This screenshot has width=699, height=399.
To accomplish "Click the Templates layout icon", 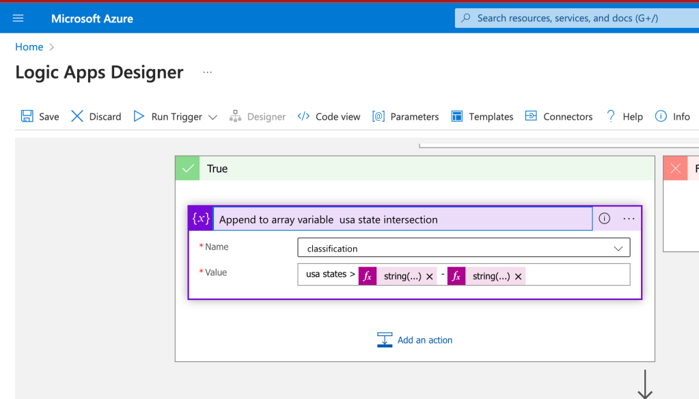I will click(457, 116).
